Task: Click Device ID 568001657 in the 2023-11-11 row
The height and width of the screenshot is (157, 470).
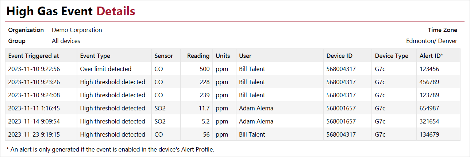Action: pos(341,108)
